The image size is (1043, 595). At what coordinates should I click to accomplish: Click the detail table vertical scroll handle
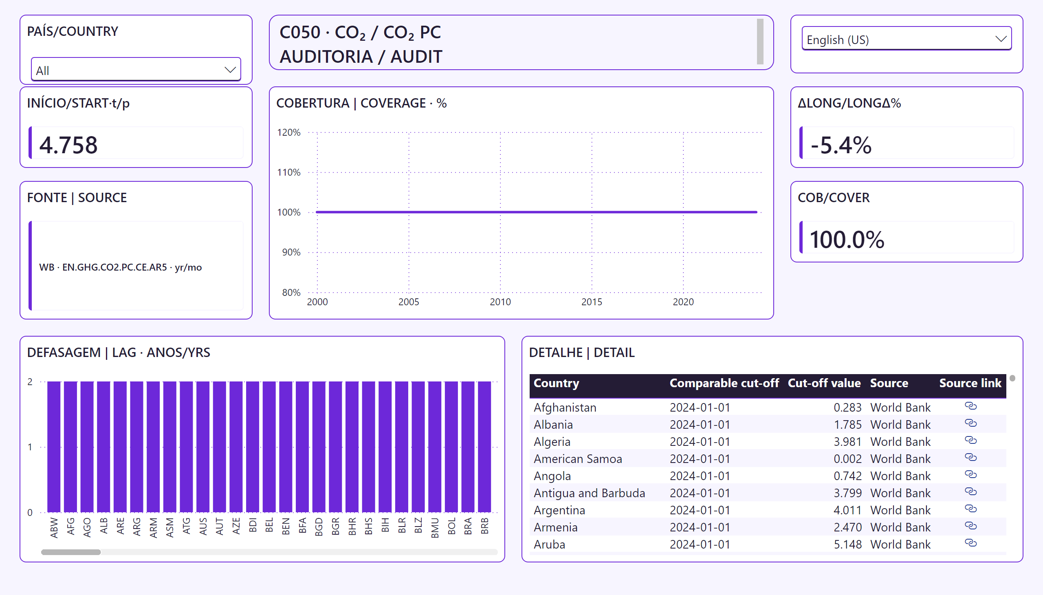(1012, 378)
